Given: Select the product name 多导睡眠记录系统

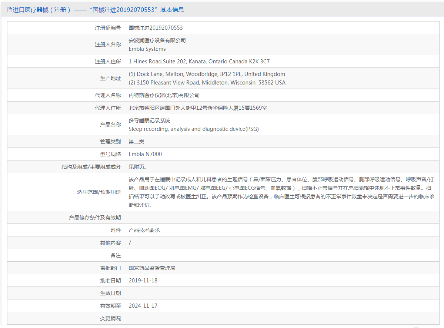Looking at the screenshot, I should 149,120.
